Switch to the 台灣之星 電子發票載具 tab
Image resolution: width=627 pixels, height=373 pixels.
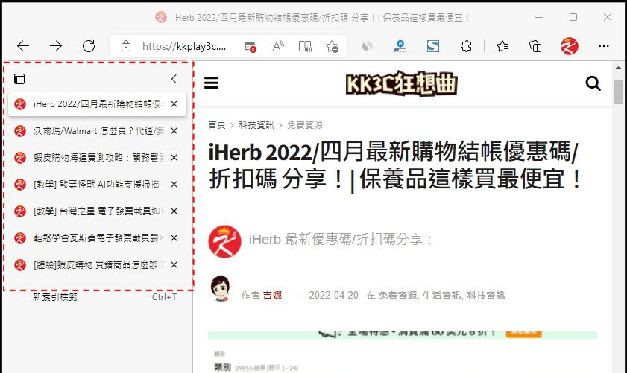click(97, 211)
